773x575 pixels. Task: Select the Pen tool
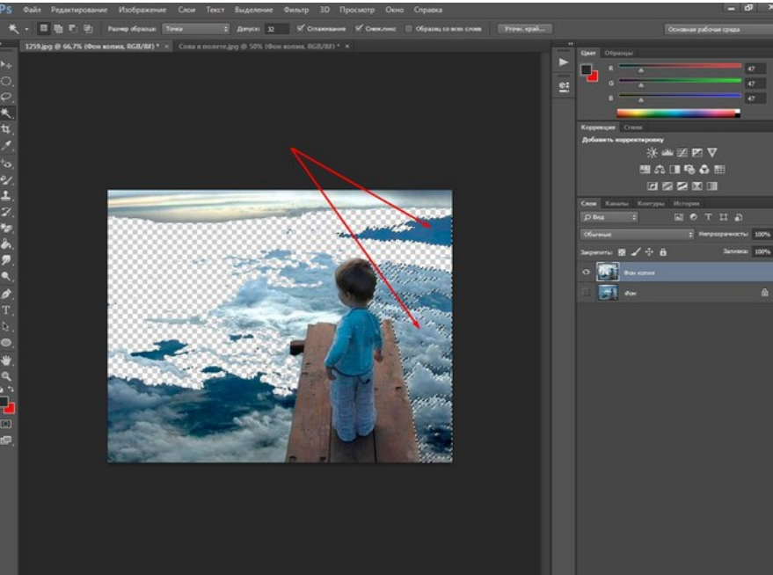tap(6, 295)
